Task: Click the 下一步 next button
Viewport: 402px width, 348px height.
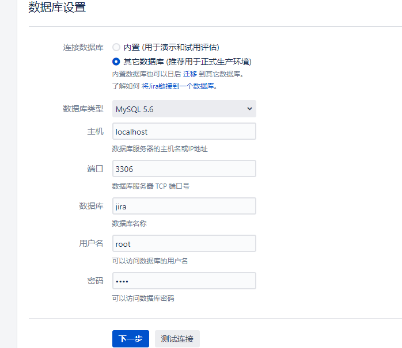Action: click(131, 339)
